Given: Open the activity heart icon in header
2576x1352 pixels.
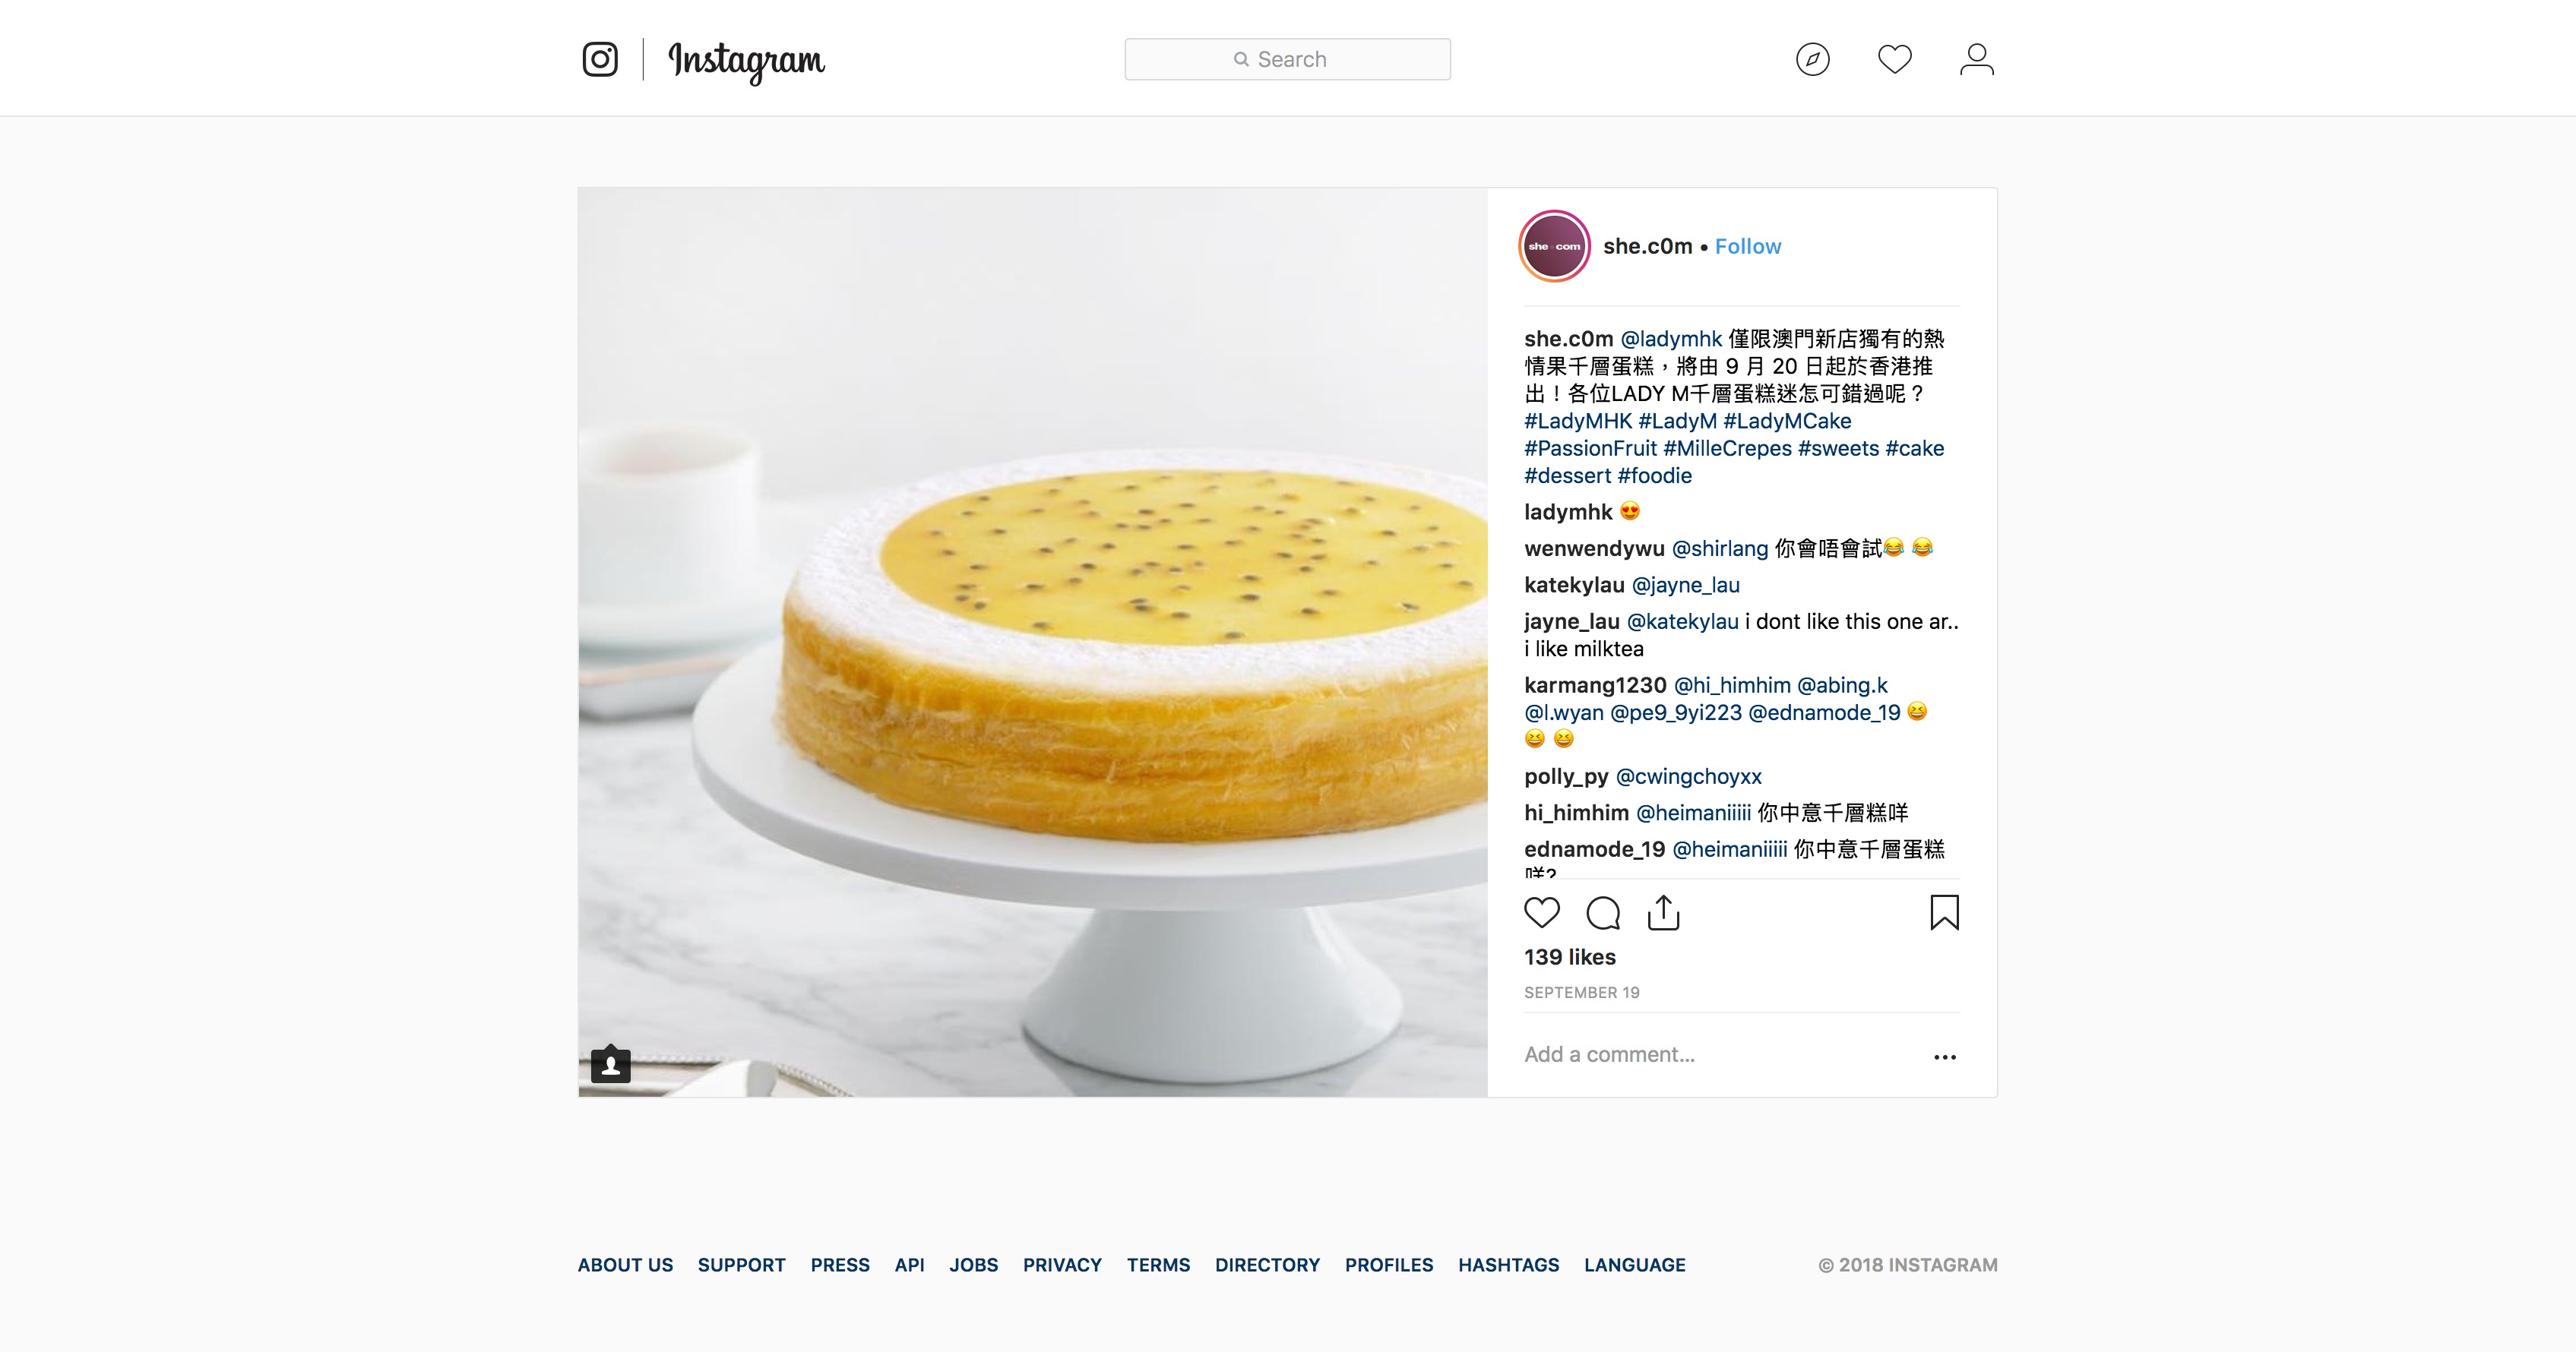Looking at the screenshot, I should point(1895,59).
